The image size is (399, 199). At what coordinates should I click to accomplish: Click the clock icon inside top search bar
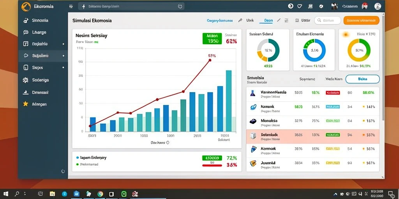click(180, 7)
